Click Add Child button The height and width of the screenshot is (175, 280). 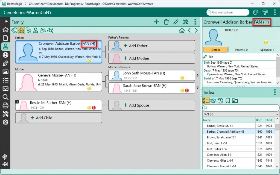59,118
